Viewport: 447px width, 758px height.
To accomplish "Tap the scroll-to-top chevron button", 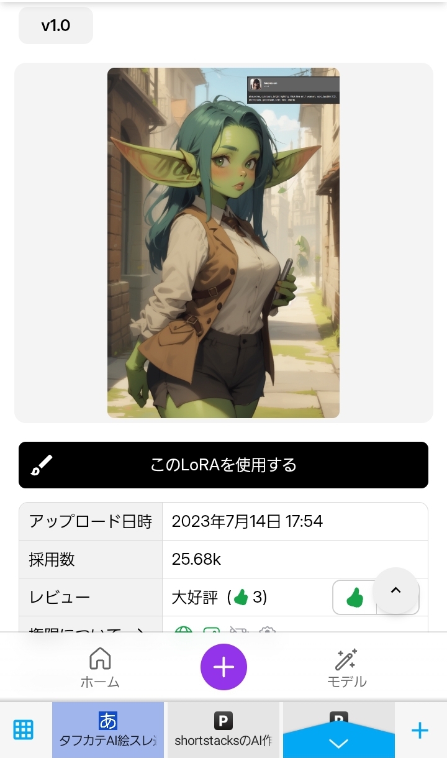I will (x=395, y=591).
